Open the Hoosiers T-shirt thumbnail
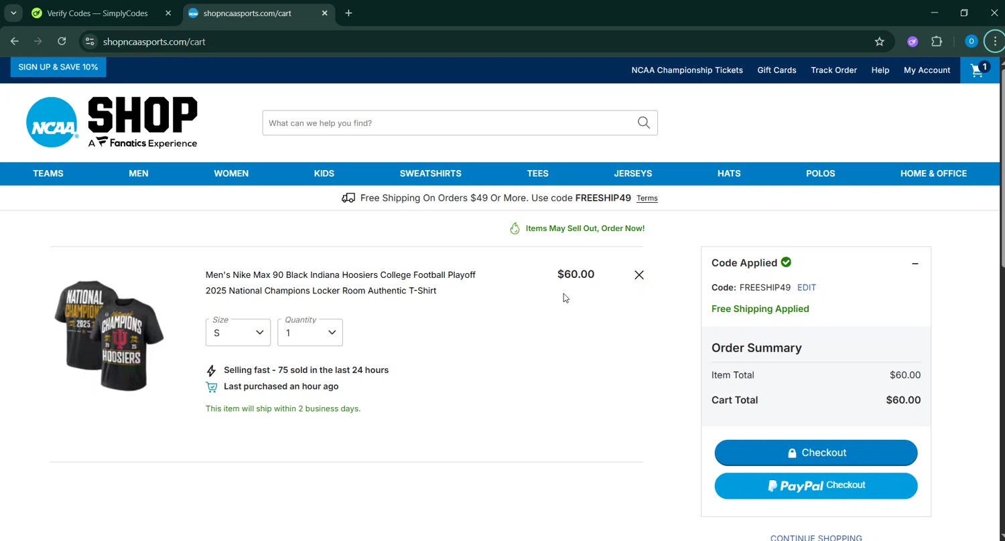Image resolution: width=1005 pixels, height=541 pixels. point(109,335)
